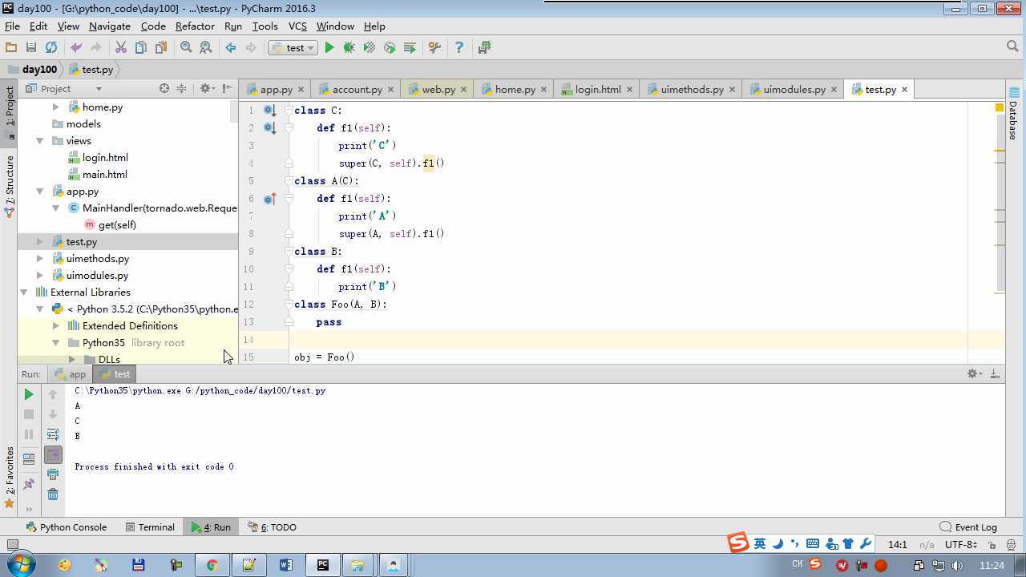Select the 'app' tab in Run panel
Screen dimensions: 1026x577
tap(71, 374)
